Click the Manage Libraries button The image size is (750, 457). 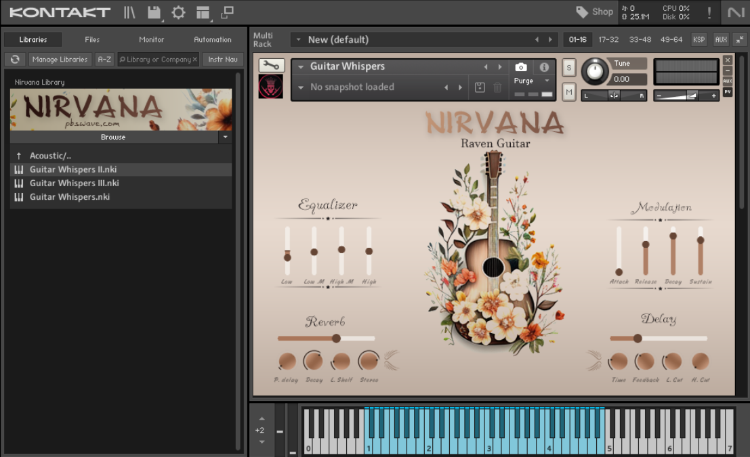[x=60, y=60]
